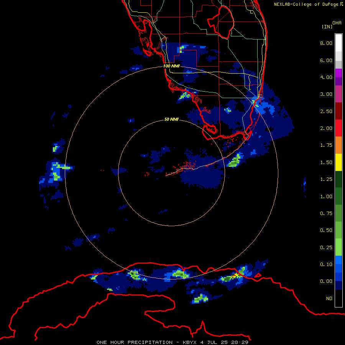Select the 0.10 legend value
Screen dimensions: 345x345
(x=326, y=264)
